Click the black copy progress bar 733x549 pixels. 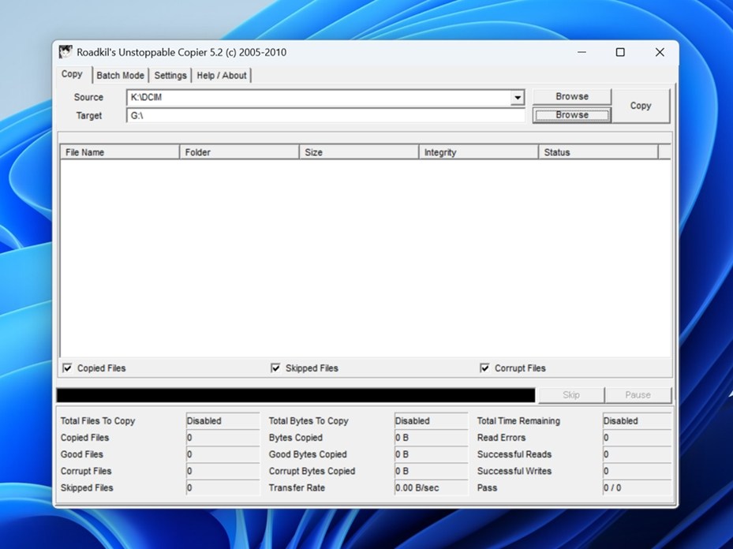[x=295, y=395]
